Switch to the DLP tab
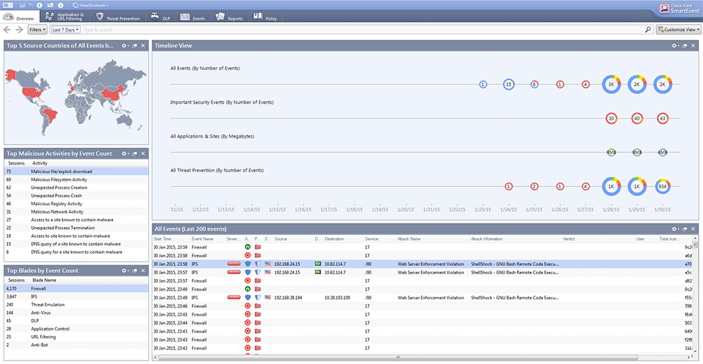 coord(161,17)
